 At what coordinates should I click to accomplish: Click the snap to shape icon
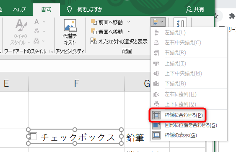pos(156,125)
